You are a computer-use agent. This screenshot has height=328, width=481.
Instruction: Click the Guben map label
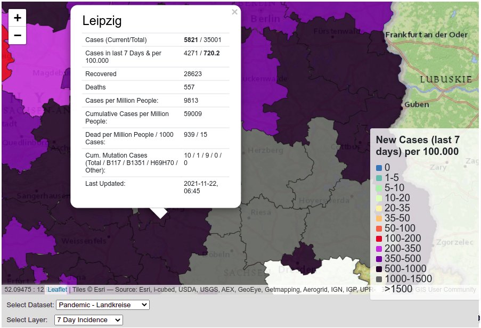(x=416, y=104)
